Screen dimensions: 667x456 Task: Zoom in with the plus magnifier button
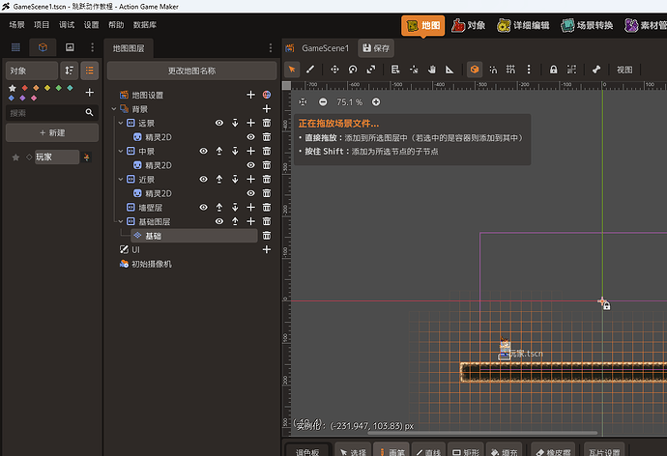[376, 102]
